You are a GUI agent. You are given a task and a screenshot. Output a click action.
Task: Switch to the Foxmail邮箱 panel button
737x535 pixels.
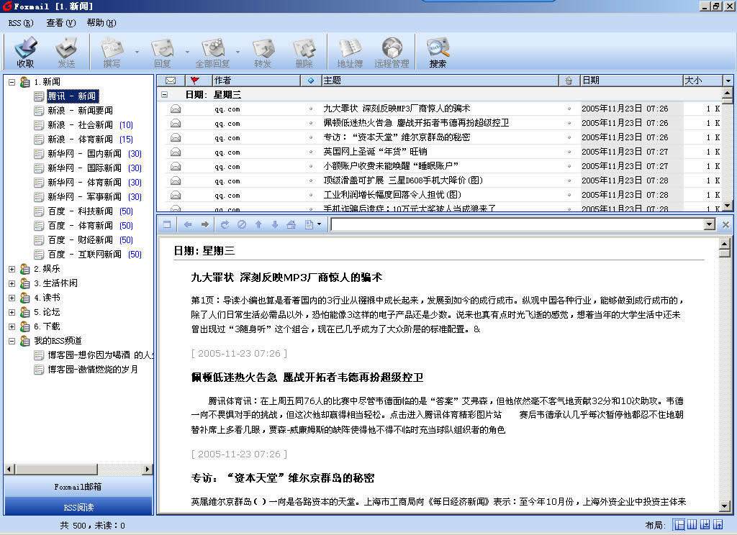[78, 487]
